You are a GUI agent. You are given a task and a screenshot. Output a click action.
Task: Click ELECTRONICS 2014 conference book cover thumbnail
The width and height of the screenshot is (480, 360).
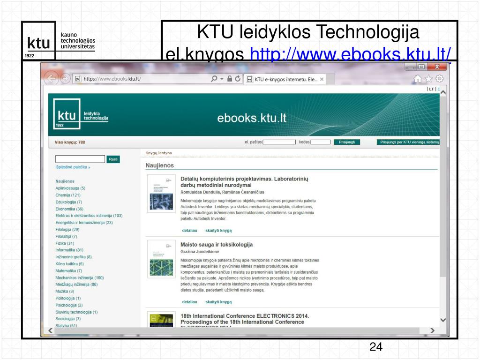pyautogui.click(x=161, y=320)
